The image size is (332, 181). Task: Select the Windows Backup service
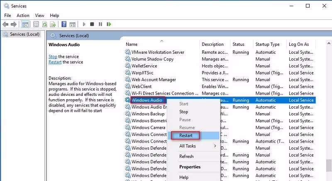(x=148, y=114)
